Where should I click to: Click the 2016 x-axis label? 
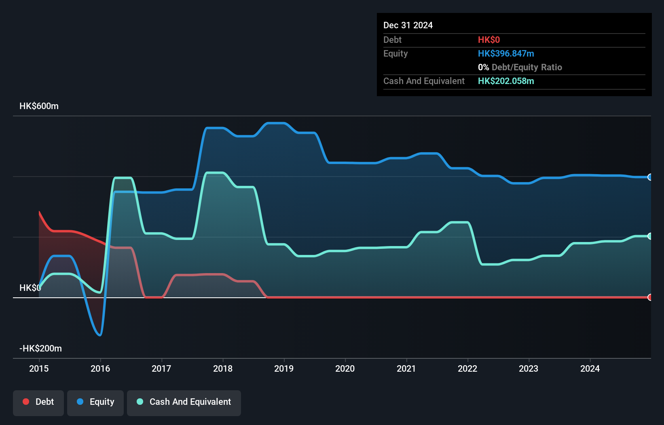pos(100,368)
